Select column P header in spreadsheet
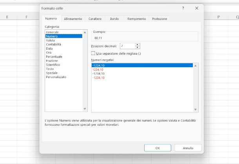 219,17
